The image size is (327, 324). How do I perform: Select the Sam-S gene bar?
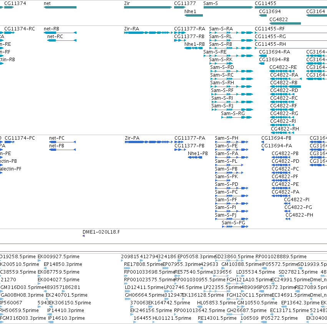click(x=228, y=7)
